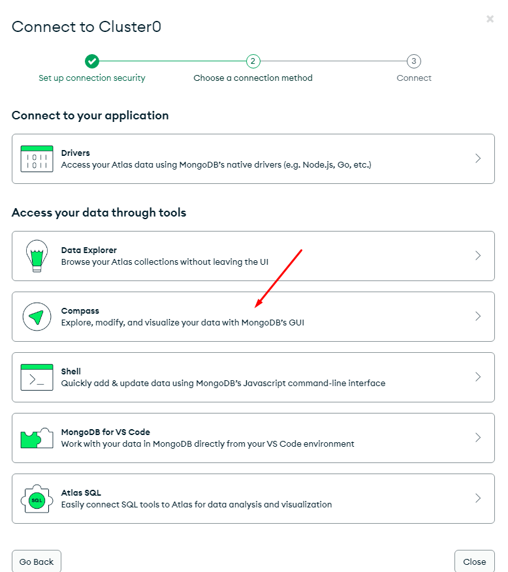The height and width of the screenshot is (572, 508).
Task: Click 'Access your Atlas data using MongoDB's native drivers' text
Action: pyautogui.click(x=216, y=165)
